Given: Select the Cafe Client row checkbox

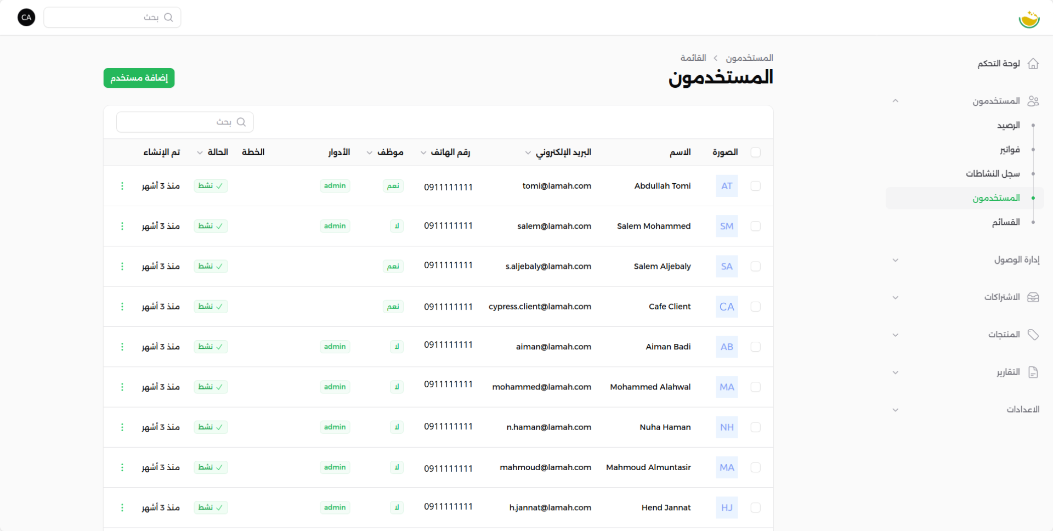Looking at the screenshot, I should pos(755,307).
